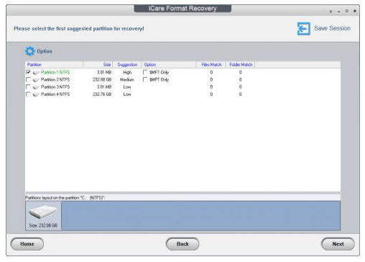Click drive icon of Partition 4 NTFS
Image resolution: width=365 pixels, height=262 pixels.
click(x=36, y=94)
